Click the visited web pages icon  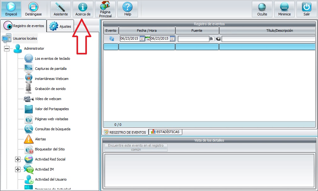pyautogui.click(x=29, y=119)
